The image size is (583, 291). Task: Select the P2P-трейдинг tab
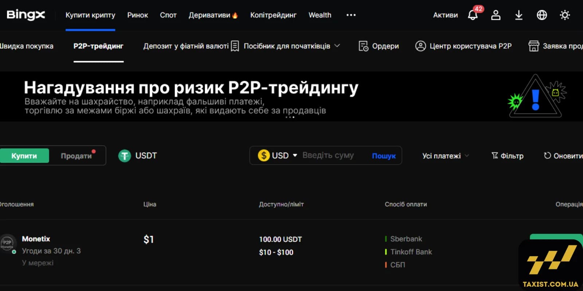[98, 46]
